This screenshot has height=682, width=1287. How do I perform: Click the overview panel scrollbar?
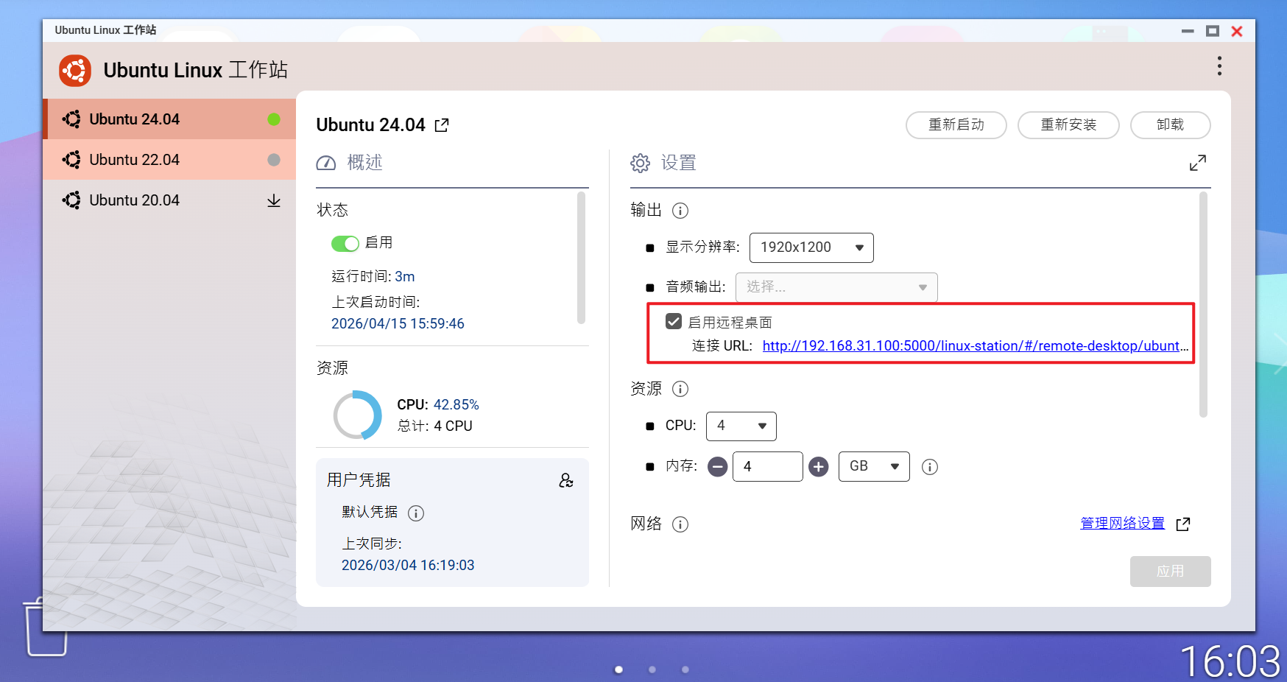[x=582, y=258]
